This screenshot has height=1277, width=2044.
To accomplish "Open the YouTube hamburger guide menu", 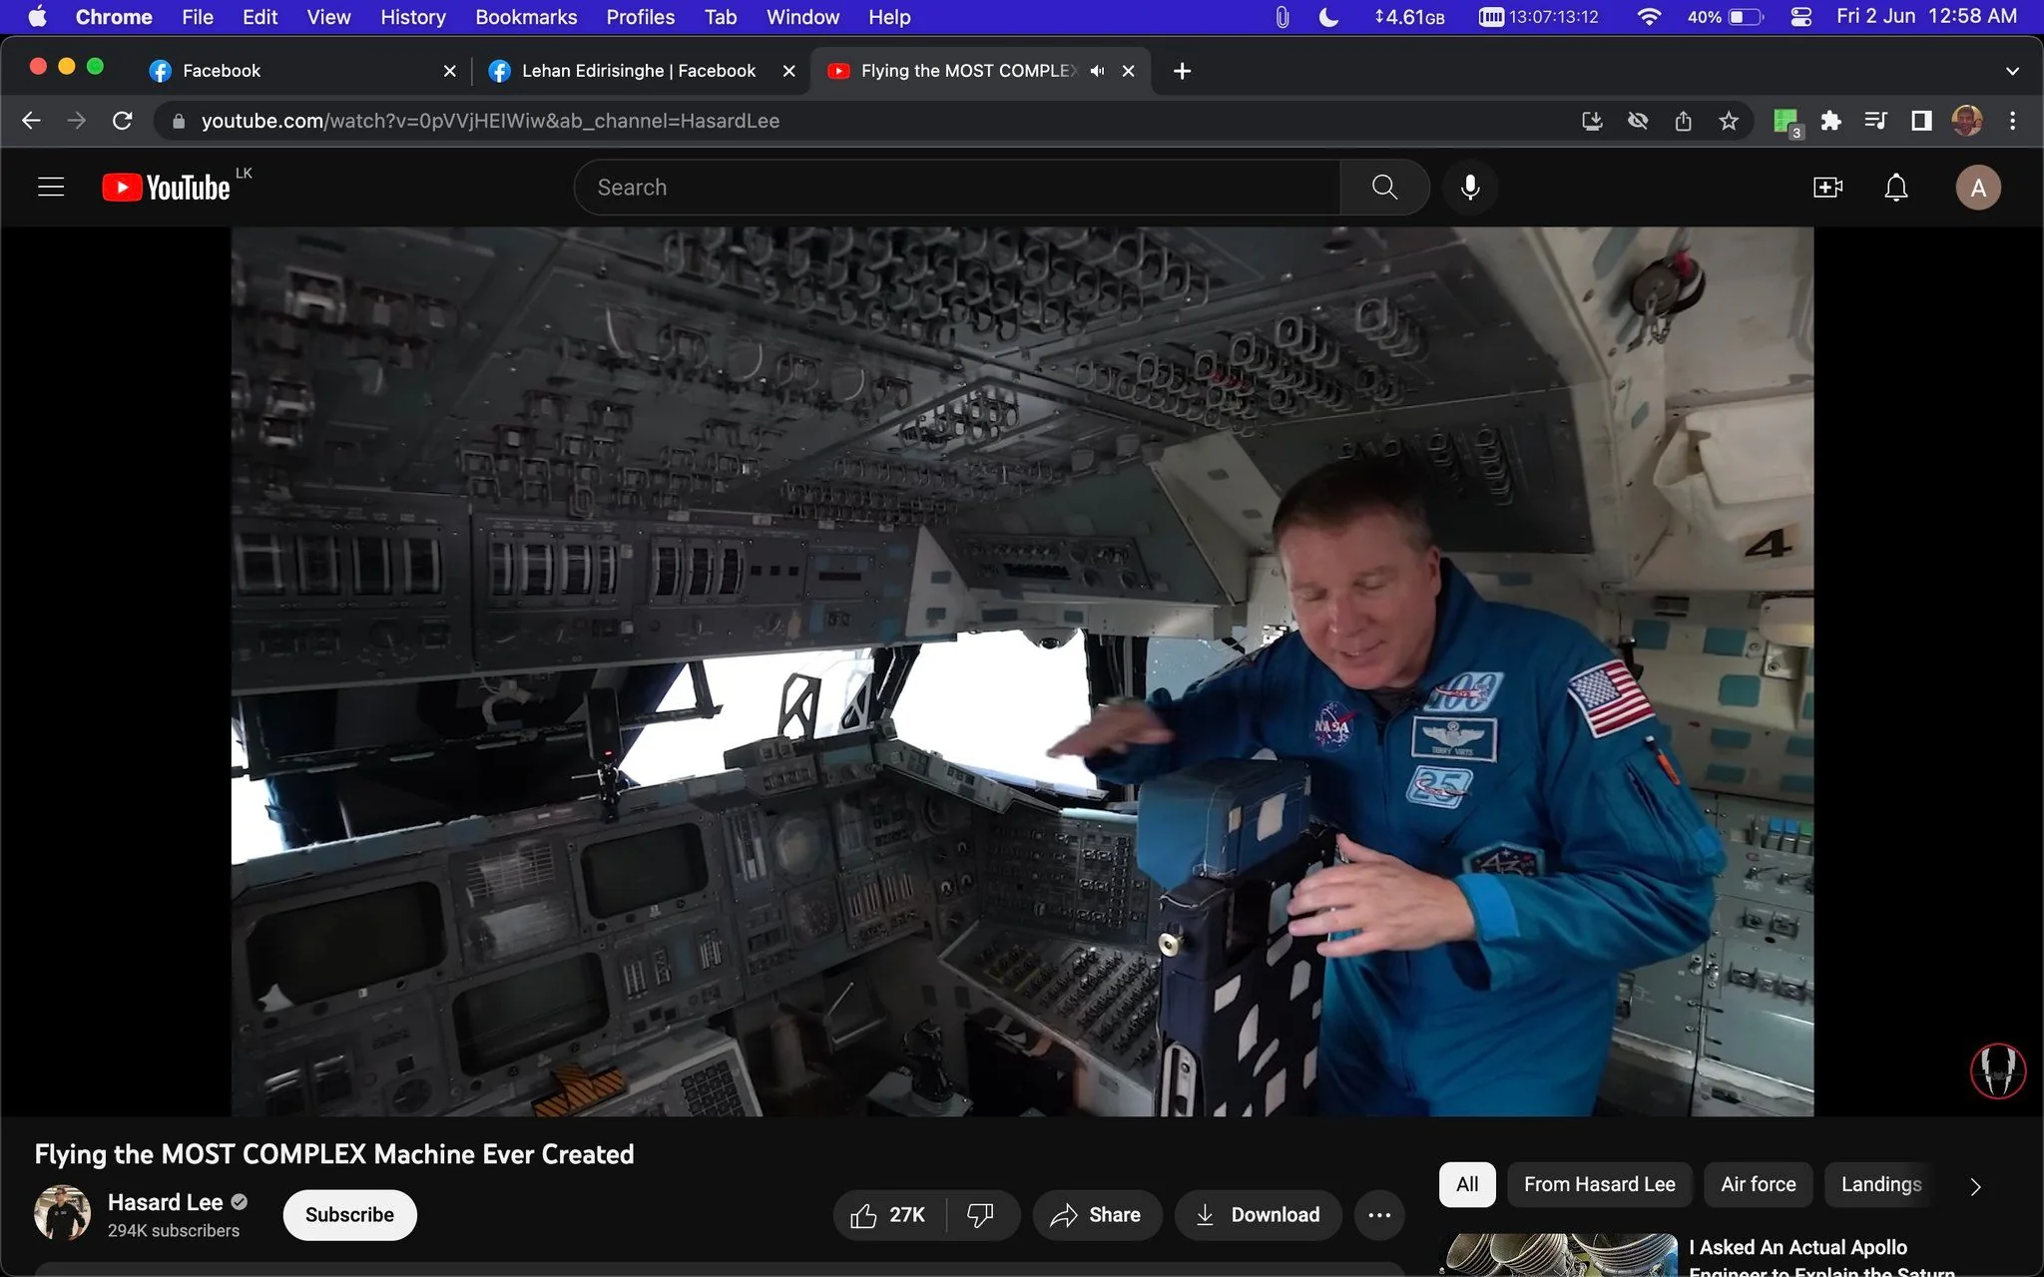I will coord(51,188).
